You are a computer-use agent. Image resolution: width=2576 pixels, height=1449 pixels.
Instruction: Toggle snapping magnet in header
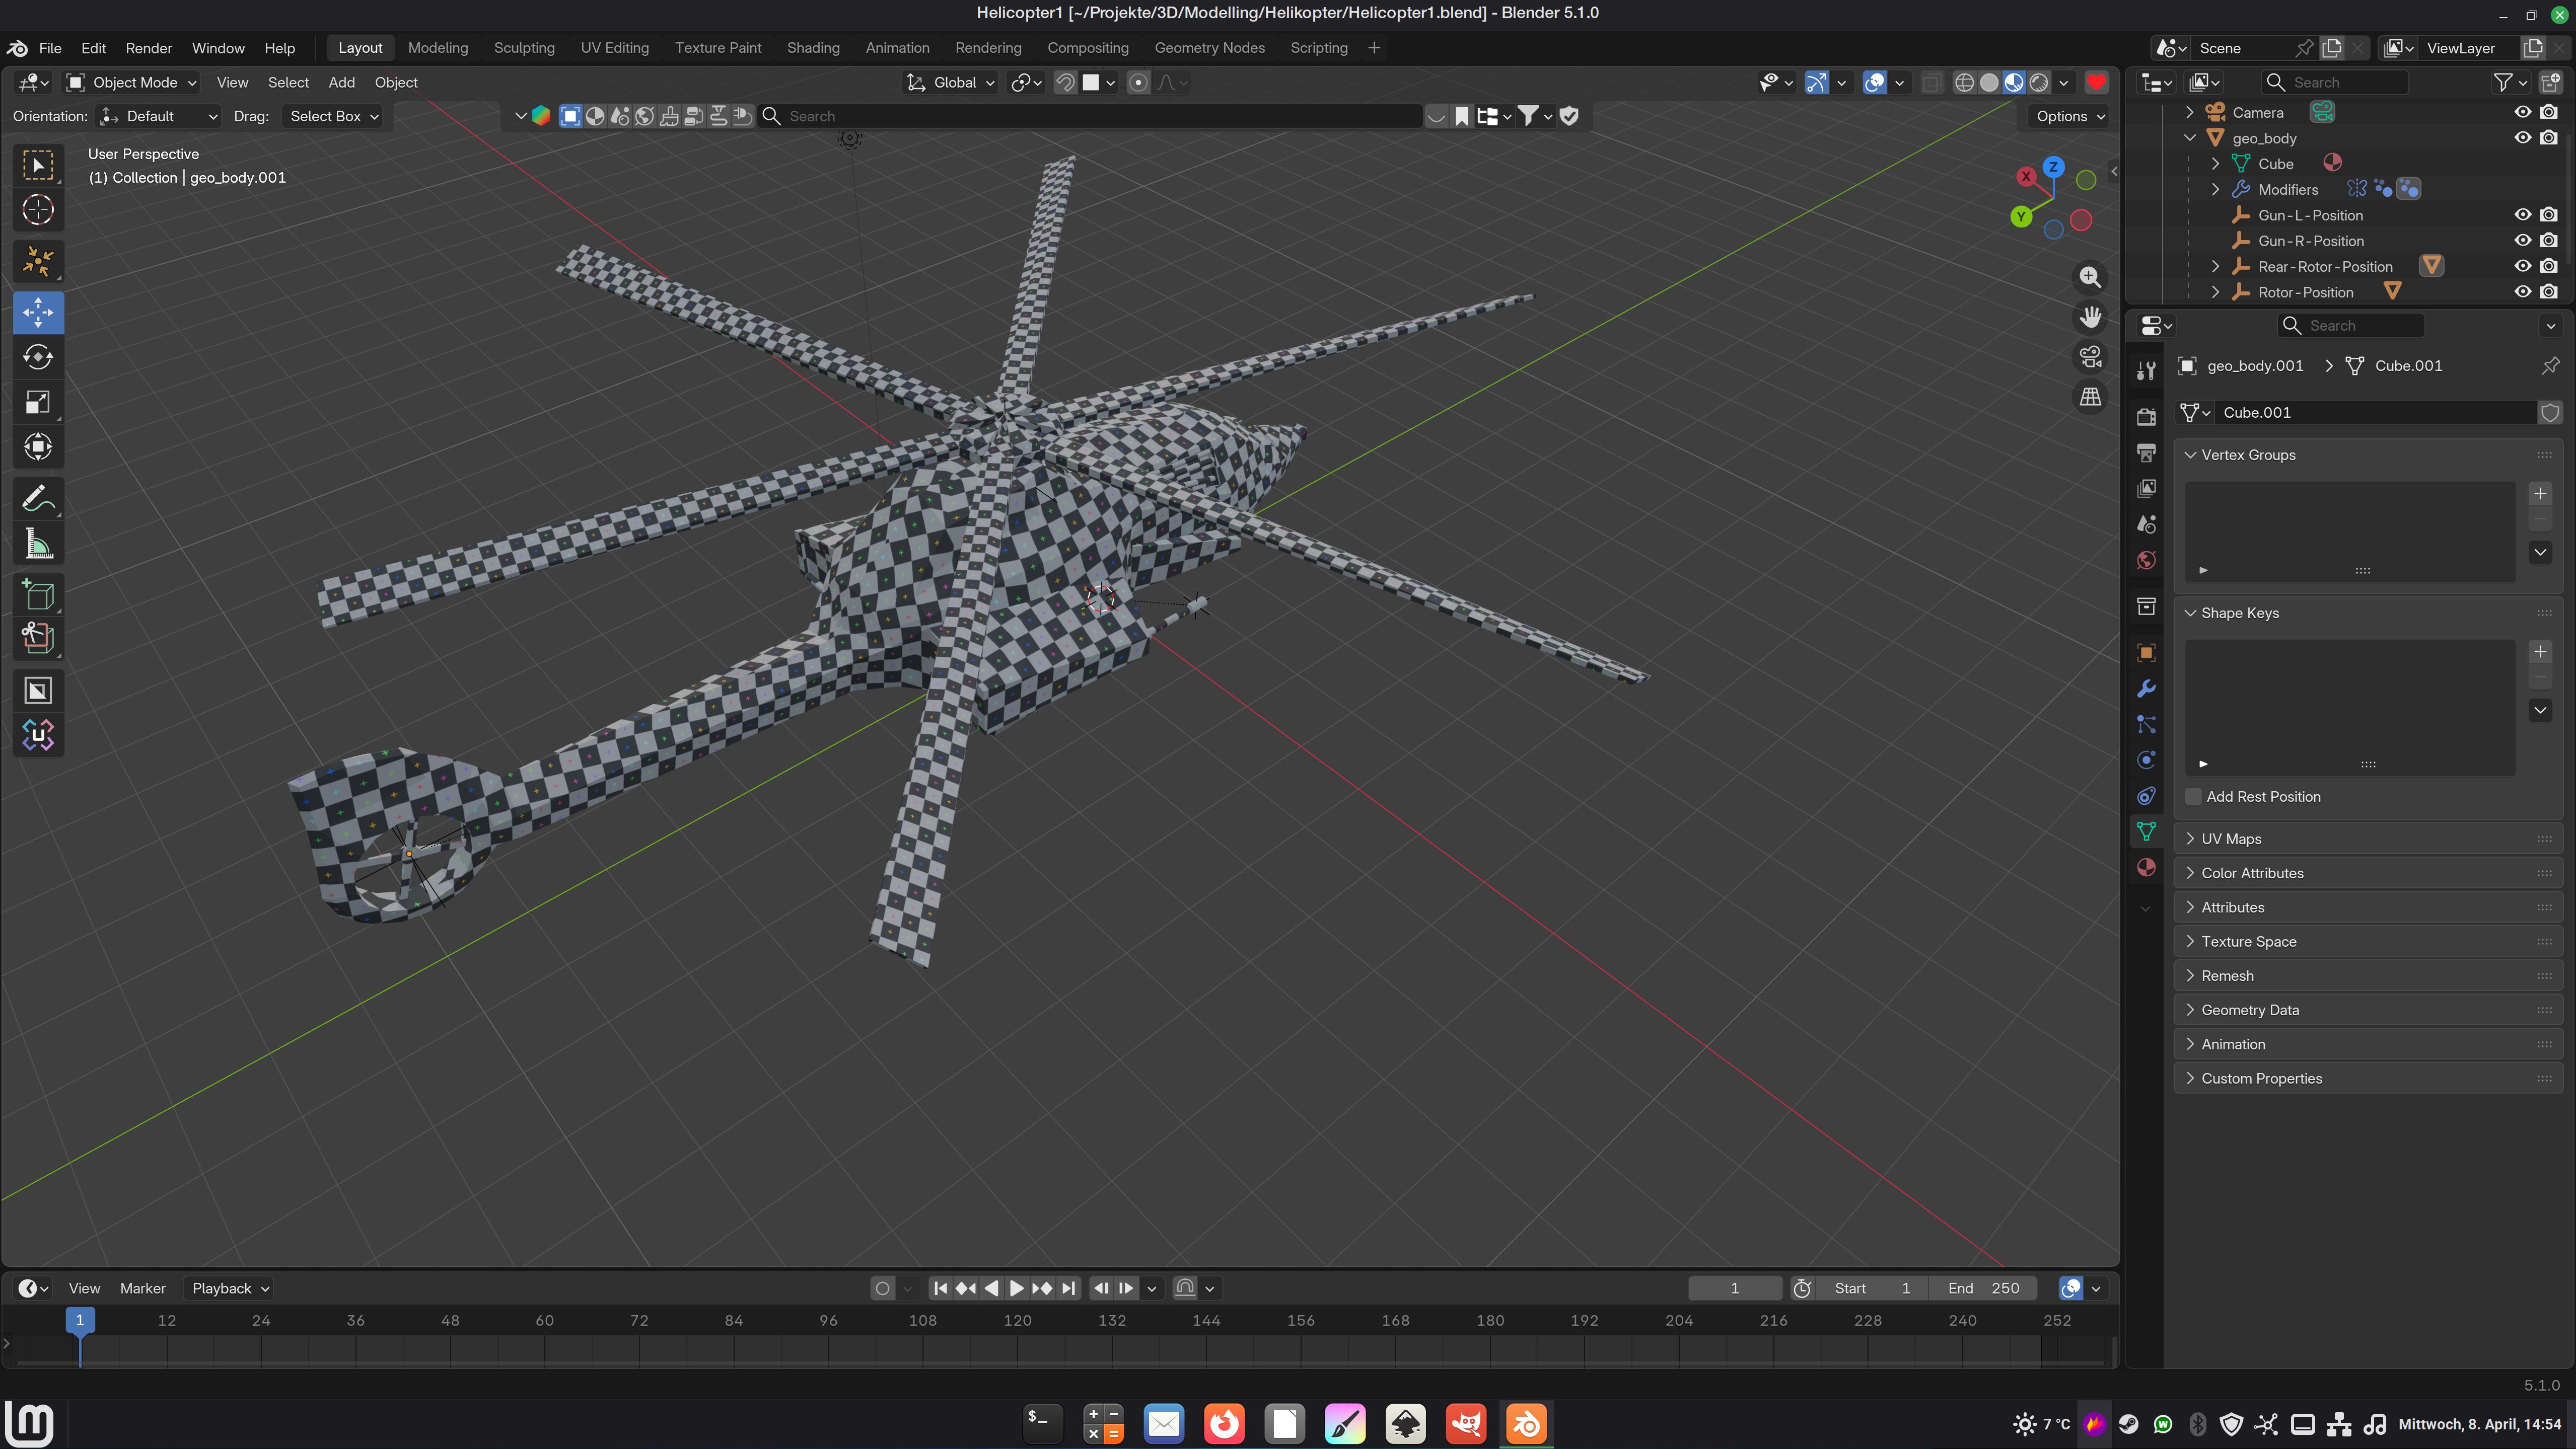point(1066,83)
